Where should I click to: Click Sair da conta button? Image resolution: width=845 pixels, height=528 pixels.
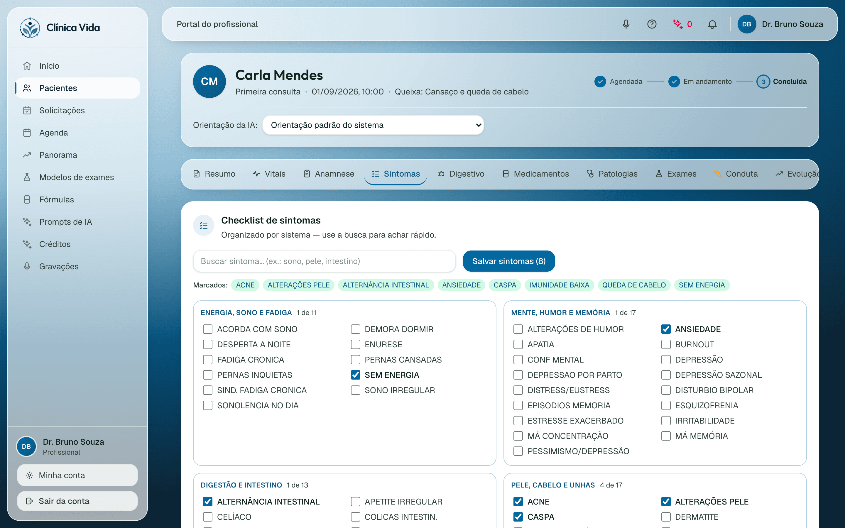click(x=77, y=501)
